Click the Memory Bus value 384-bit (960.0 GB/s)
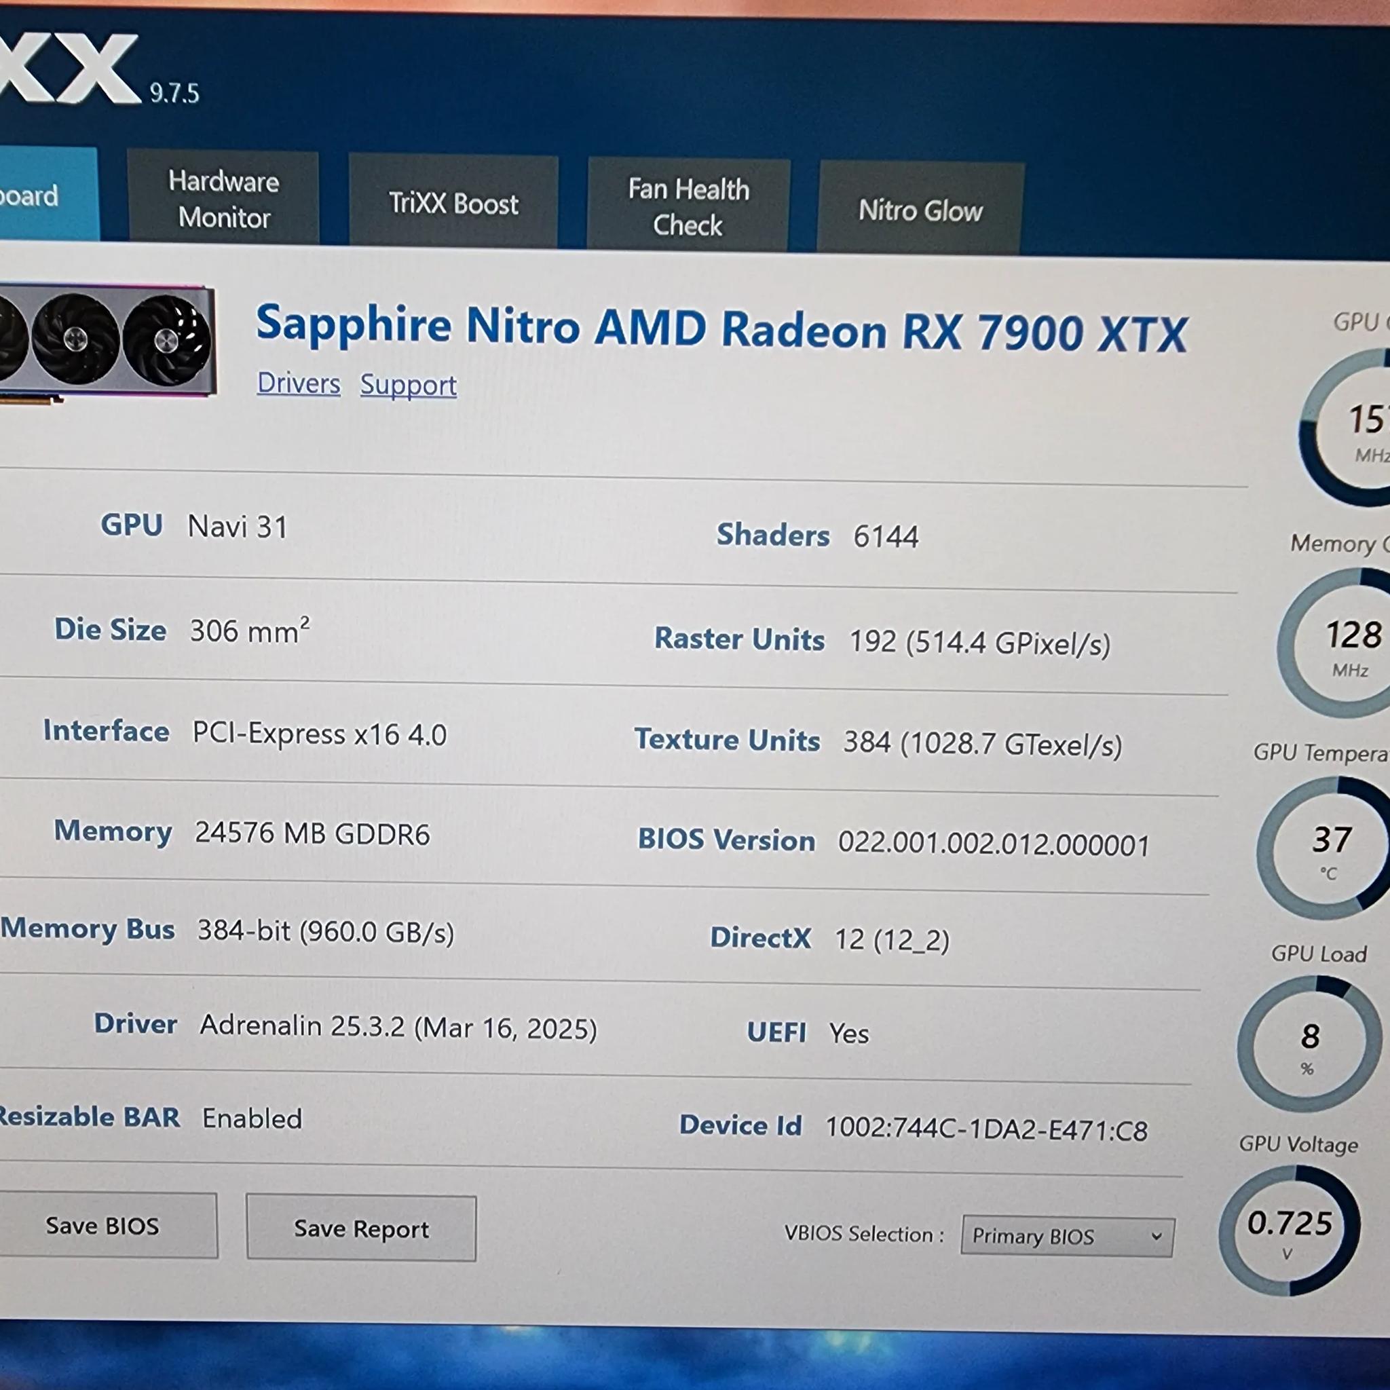 326,932
